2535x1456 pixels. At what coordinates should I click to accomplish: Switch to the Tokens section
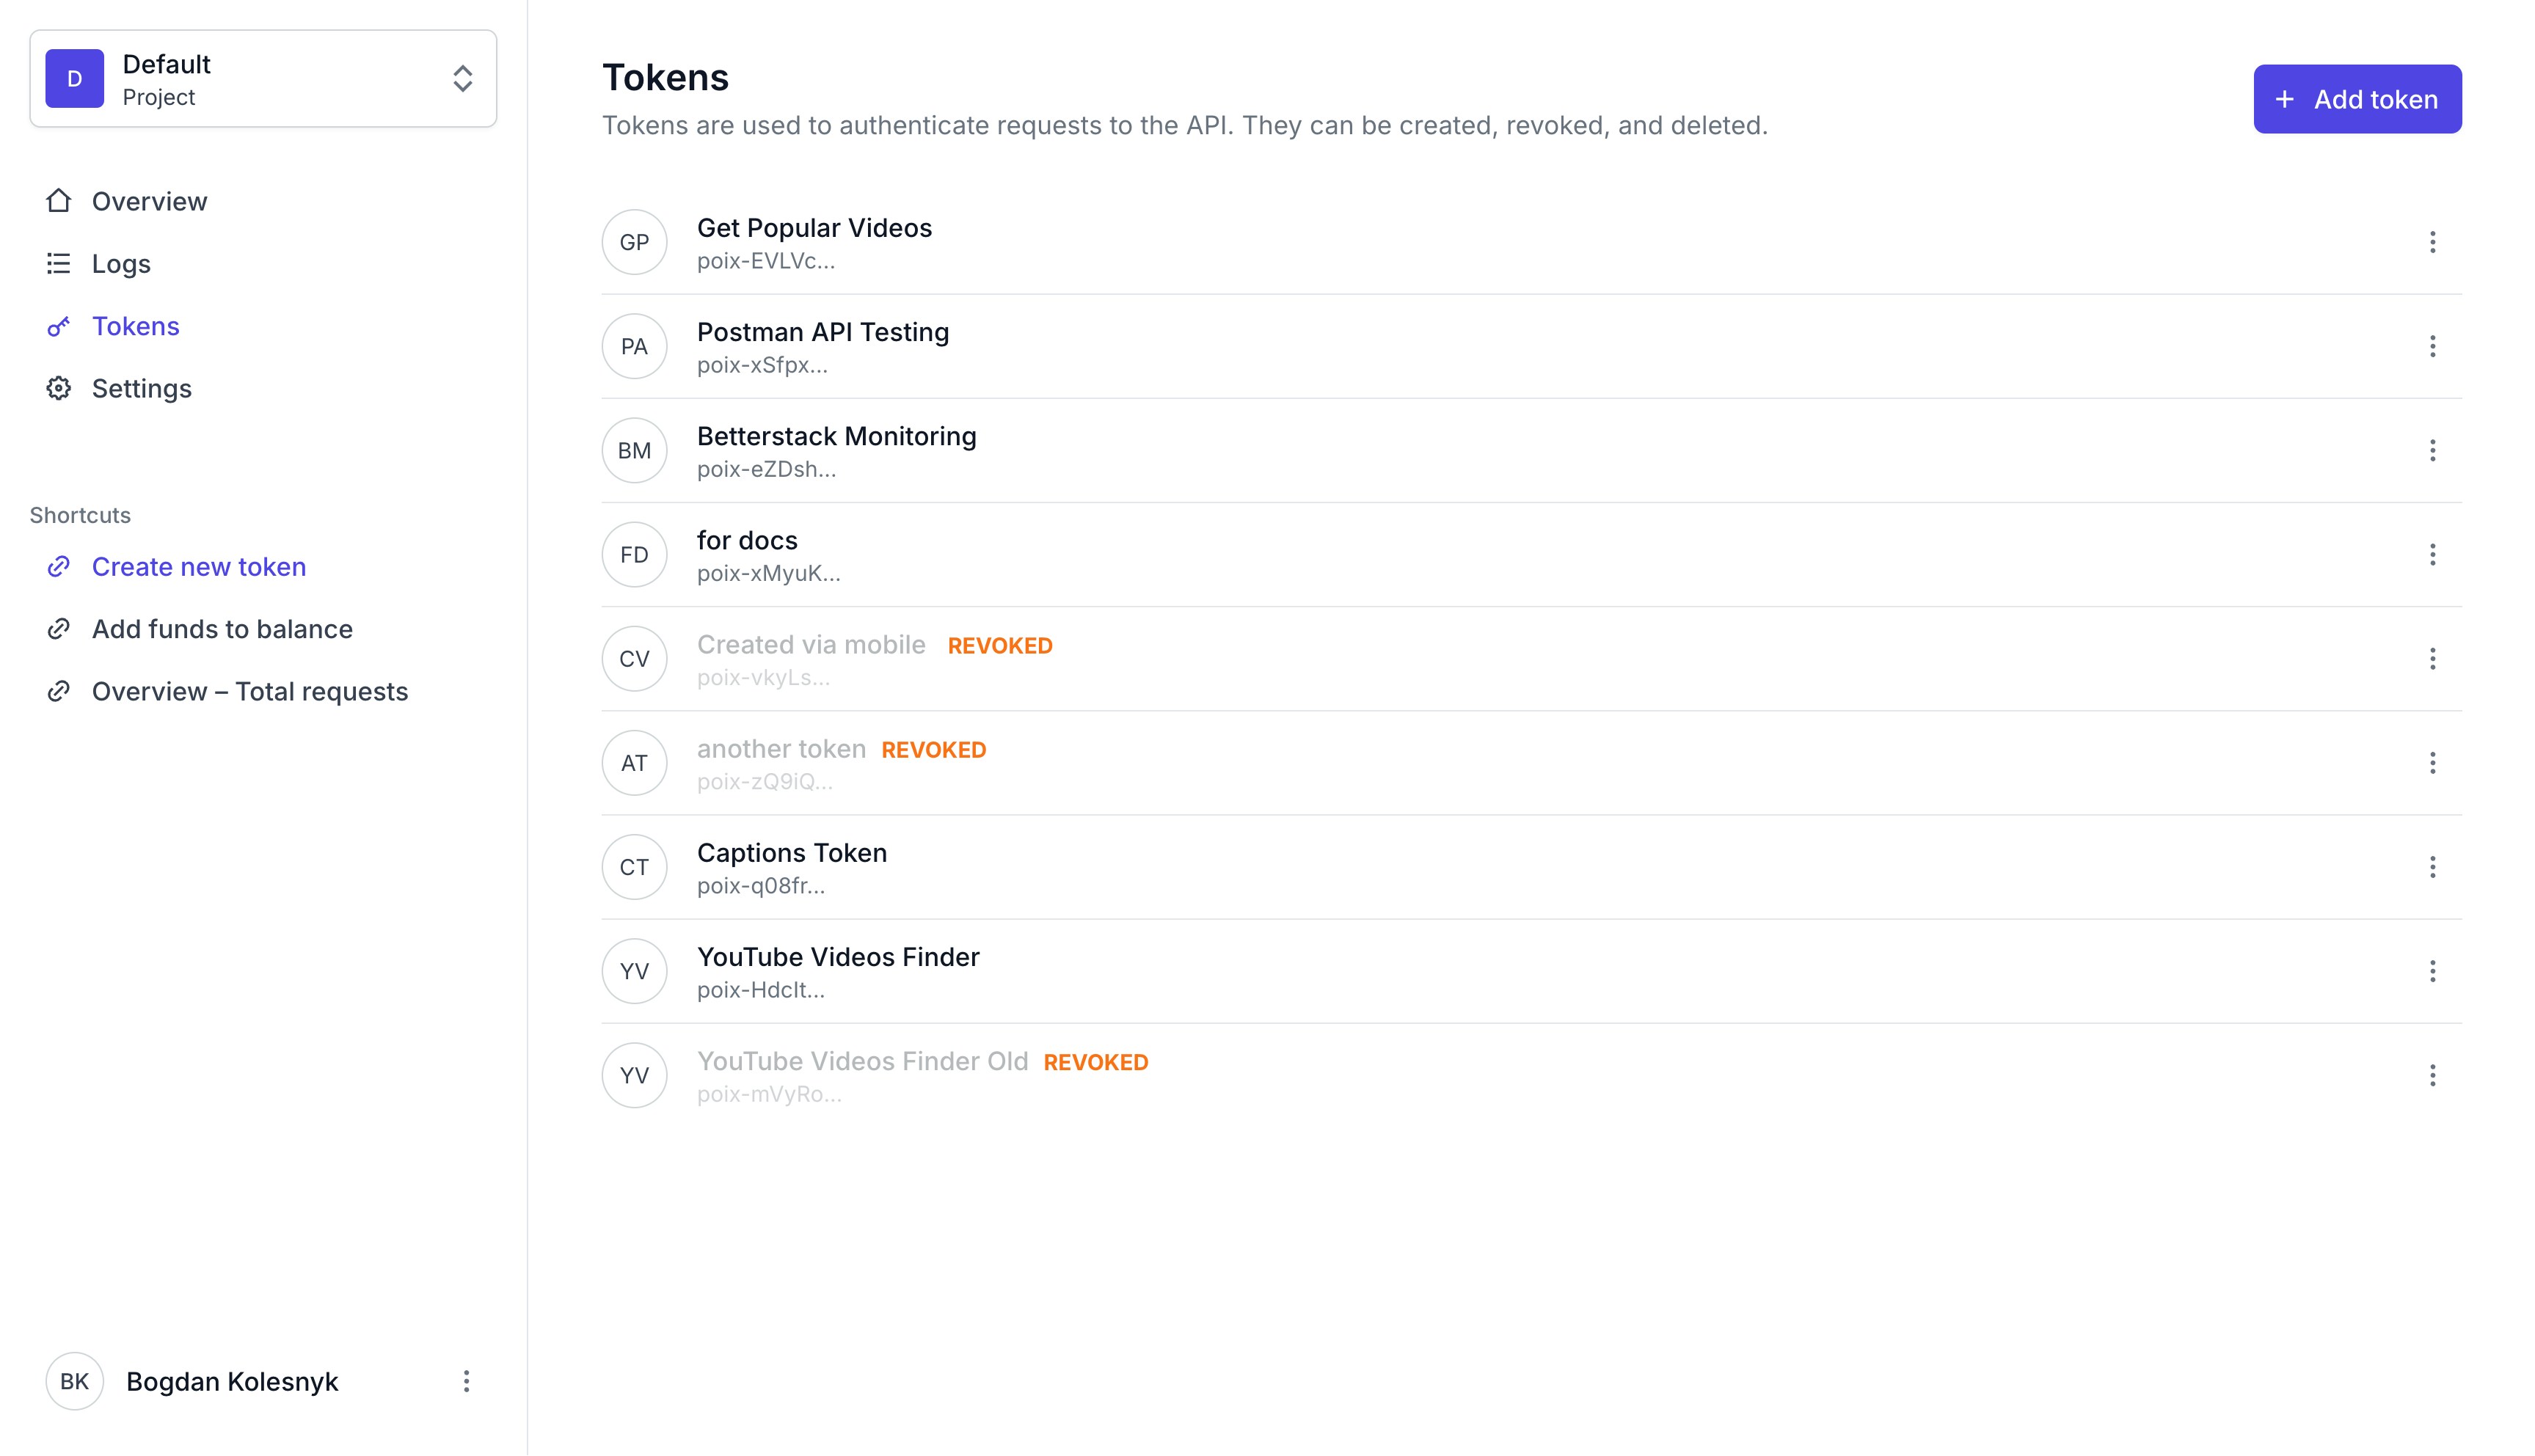[x=136, y=326]
